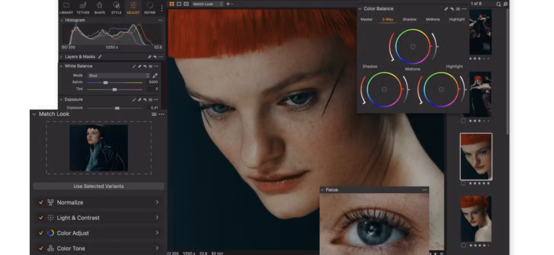Open White Balance Mode dropdown showing Shot
This screenshot has height=255, width=554.
tap(118, 75)
